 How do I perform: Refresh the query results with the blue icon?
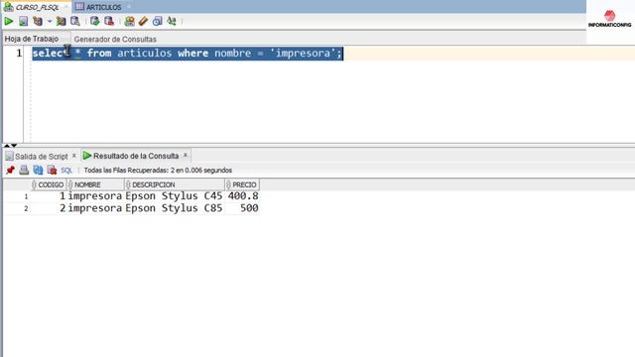coord(38,170)
